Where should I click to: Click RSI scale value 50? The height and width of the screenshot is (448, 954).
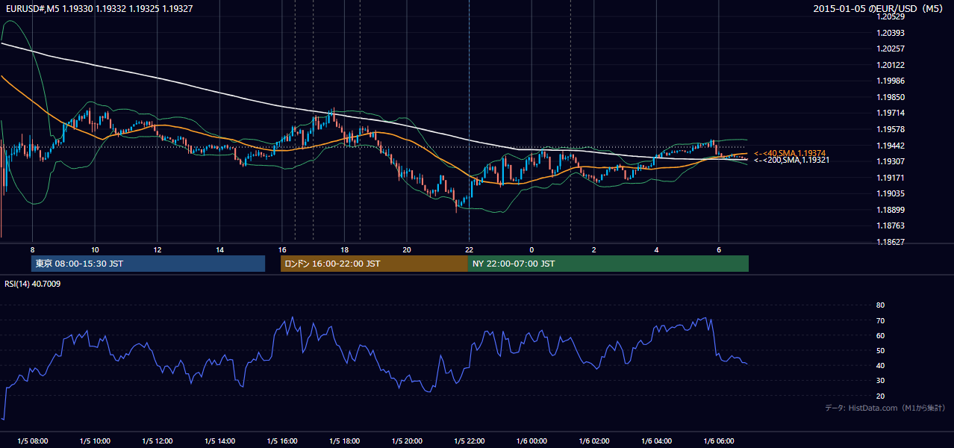880,350
